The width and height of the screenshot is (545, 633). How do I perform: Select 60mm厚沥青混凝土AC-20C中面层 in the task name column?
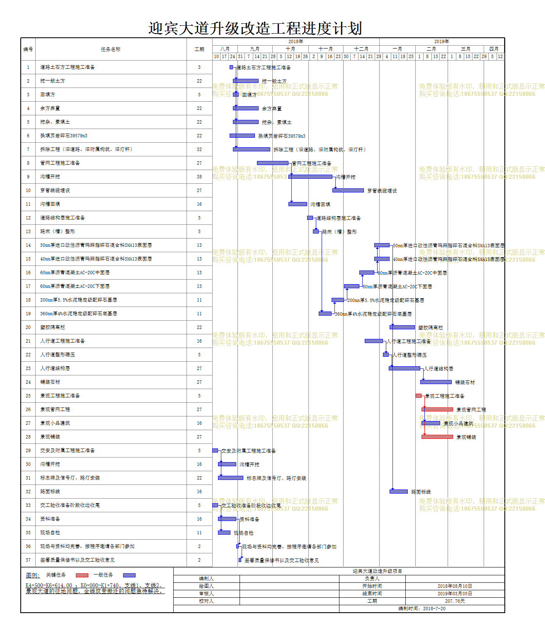[75, 273]
